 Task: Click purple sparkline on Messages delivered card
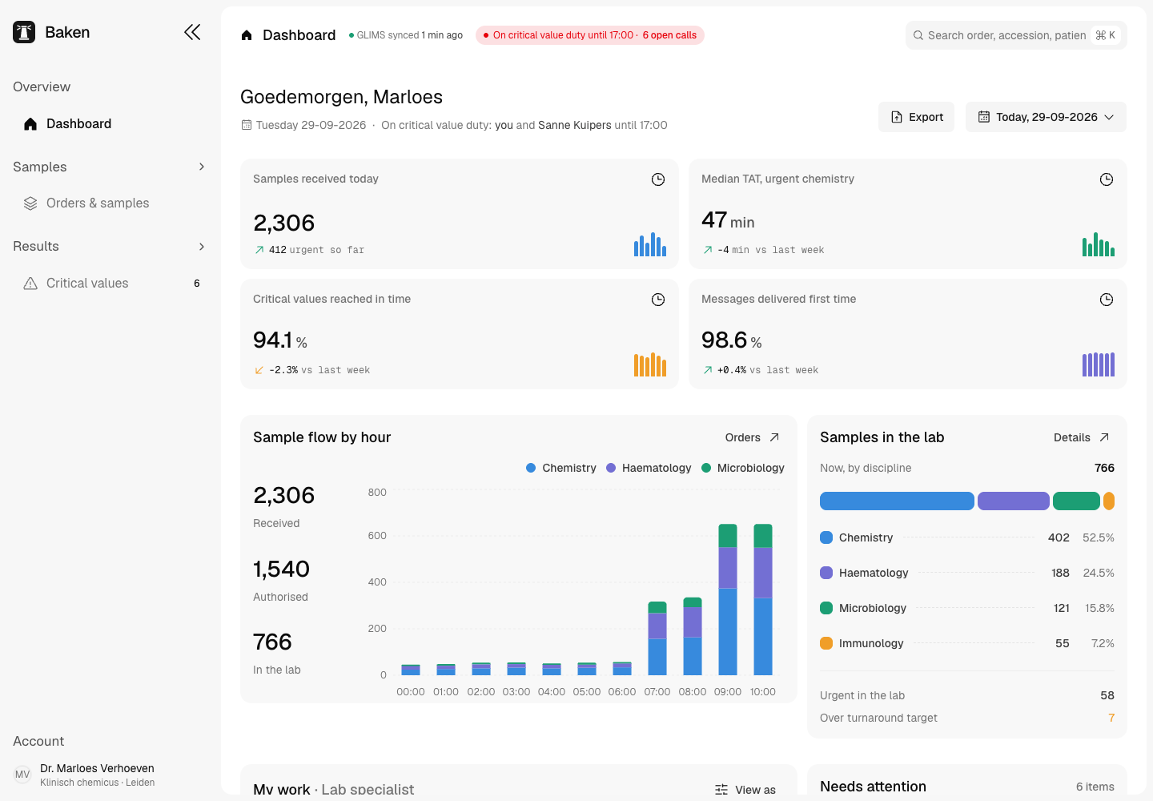click(x=1099, y=364)
